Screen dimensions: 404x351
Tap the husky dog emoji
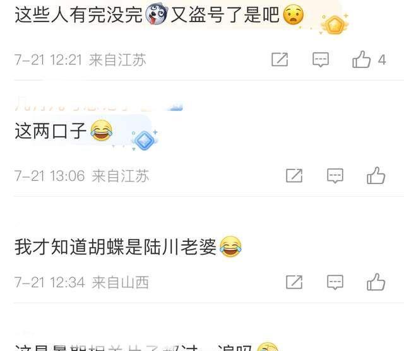click(157, 14)
